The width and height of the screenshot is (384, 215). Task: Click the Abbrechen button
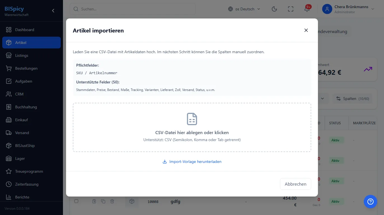click(295, 184)
